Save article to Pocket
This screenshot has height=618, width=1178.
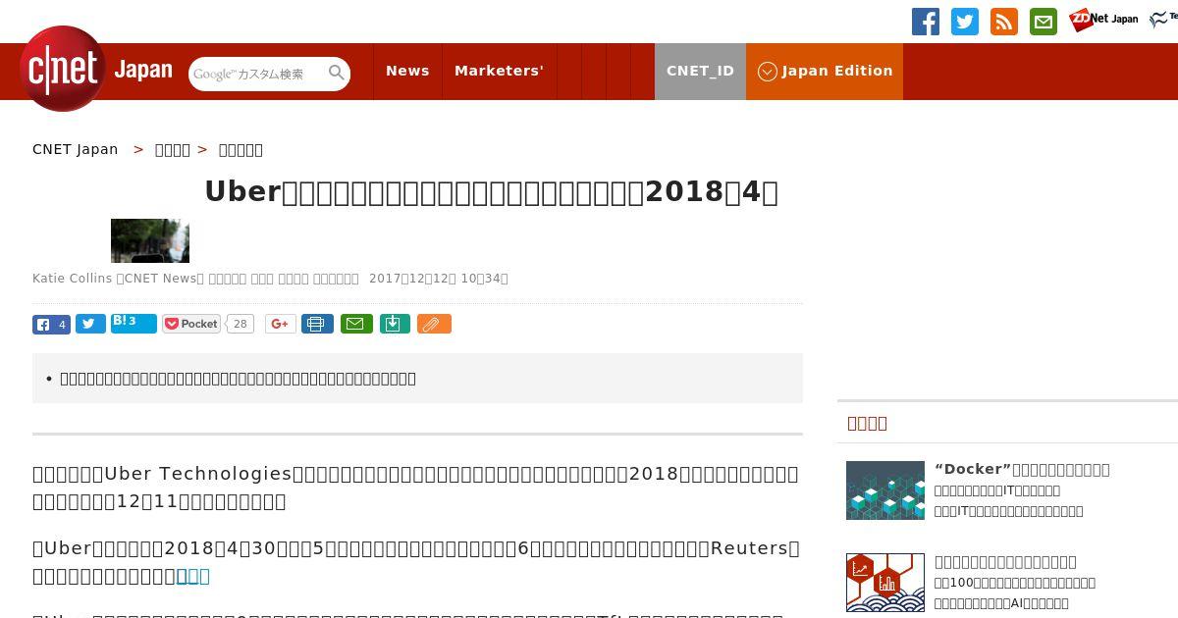point(191,324)
